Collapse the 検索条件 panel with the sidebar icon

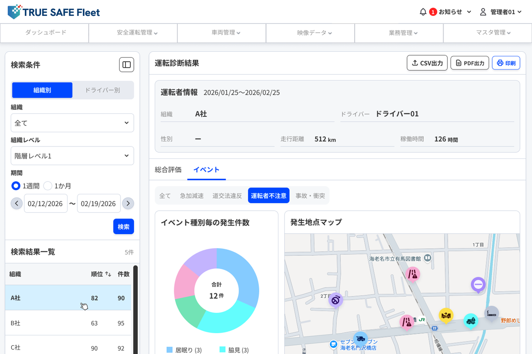127,65
